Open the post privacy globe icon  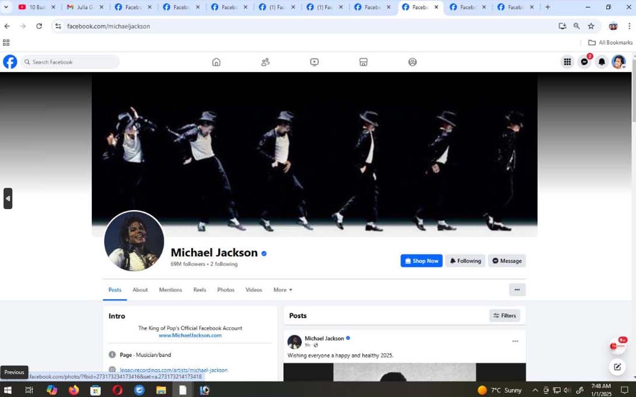click(x=315, y=345)
